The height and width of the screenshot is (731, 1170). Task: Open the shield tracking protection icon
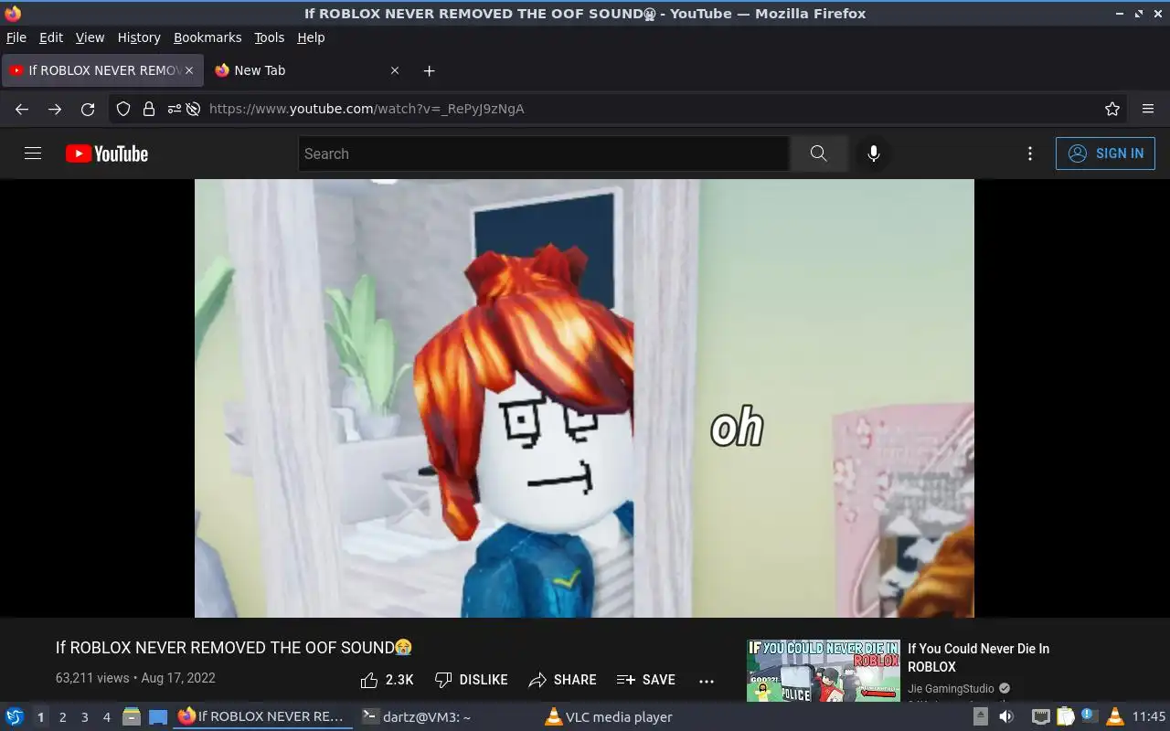pyautogui.click(x=123, y=109)
